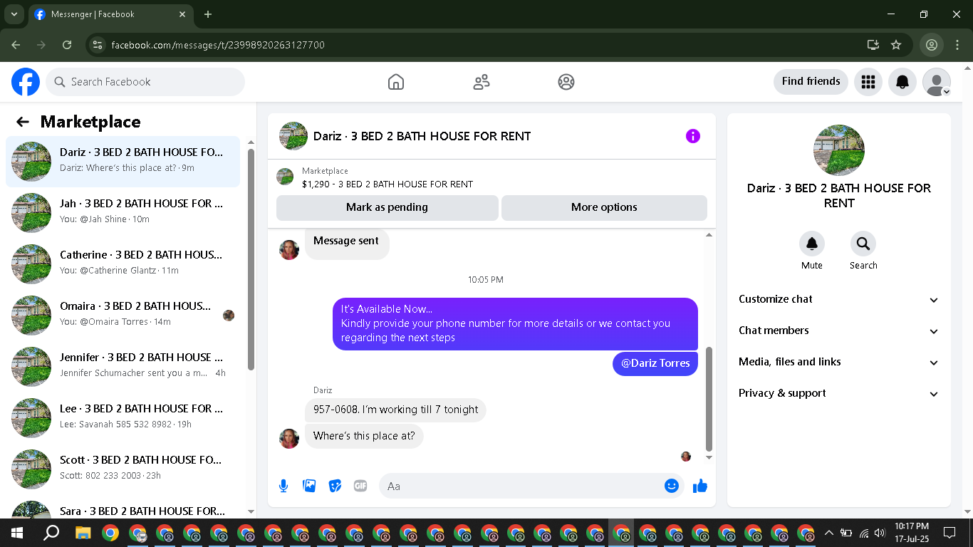Open the notifications bell in header

[x=902, y=82]
